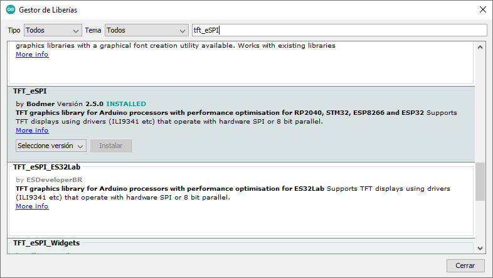Select the TFT_eSPI_ES32Lab library entry title

click(x=46, y=167)
